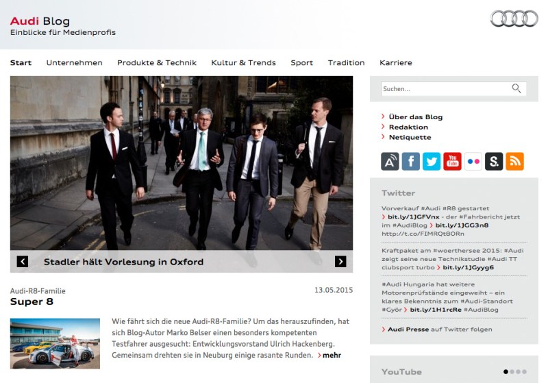Viewport: 548px width, 383px height.
Task: Click slide caption Stadler hält Vorlesung in Oxford
Action: coord(123,262)
